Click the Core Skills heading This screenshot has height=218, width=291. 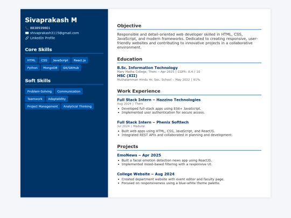(x=38, y=50)
